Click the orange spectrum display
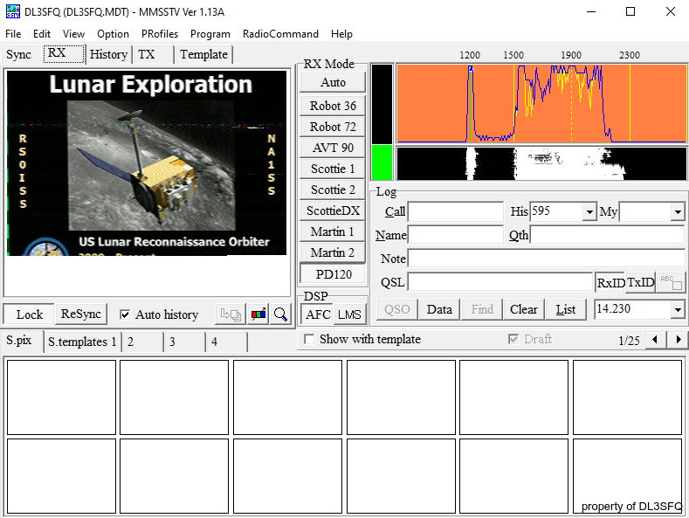Screen dimensions: 689x518 [541, 103]
